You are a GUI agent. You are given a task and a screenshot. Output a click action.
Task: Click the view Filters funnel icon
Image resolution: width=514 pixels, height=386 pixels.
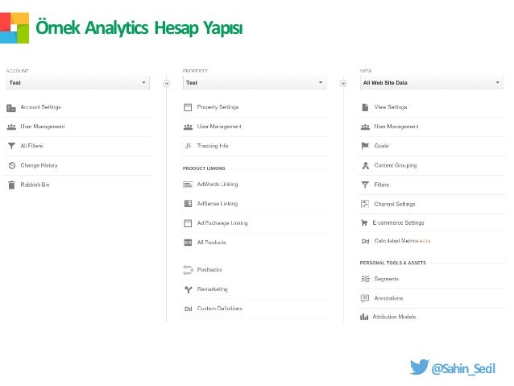(x=365, y=185)
